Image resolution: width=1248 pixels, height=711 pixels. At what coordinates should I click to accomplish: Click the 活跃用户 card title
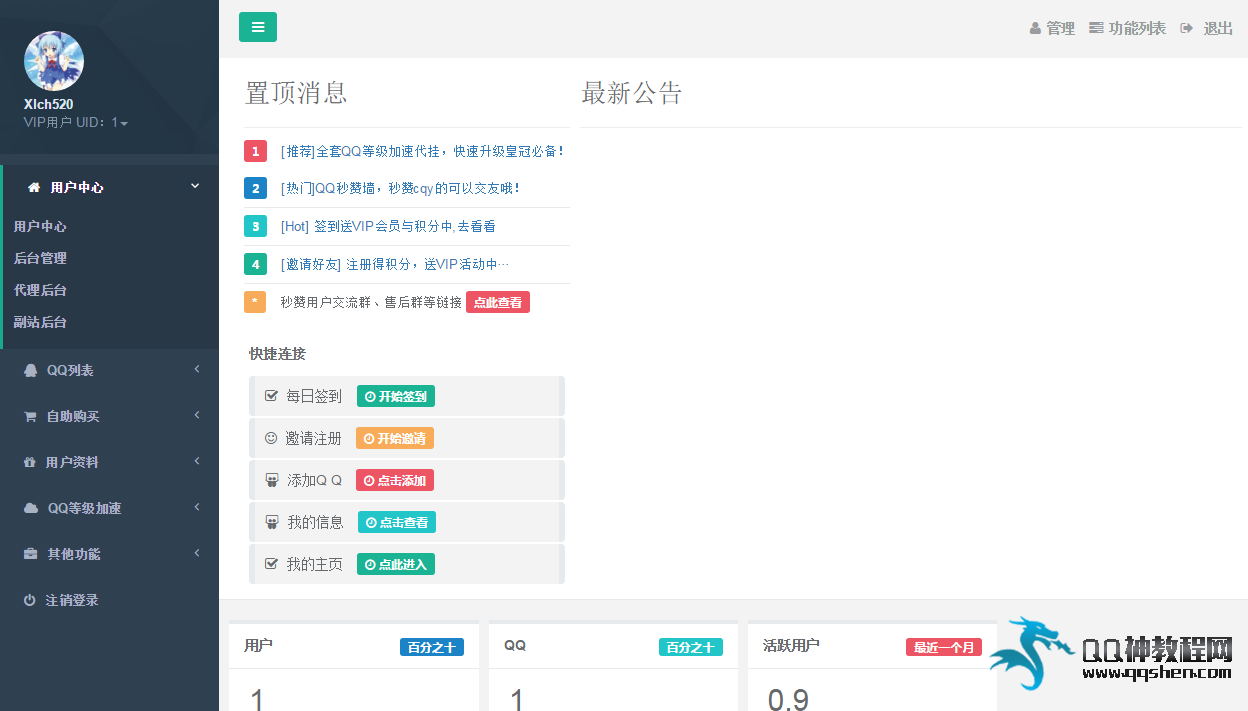[791, 645]
